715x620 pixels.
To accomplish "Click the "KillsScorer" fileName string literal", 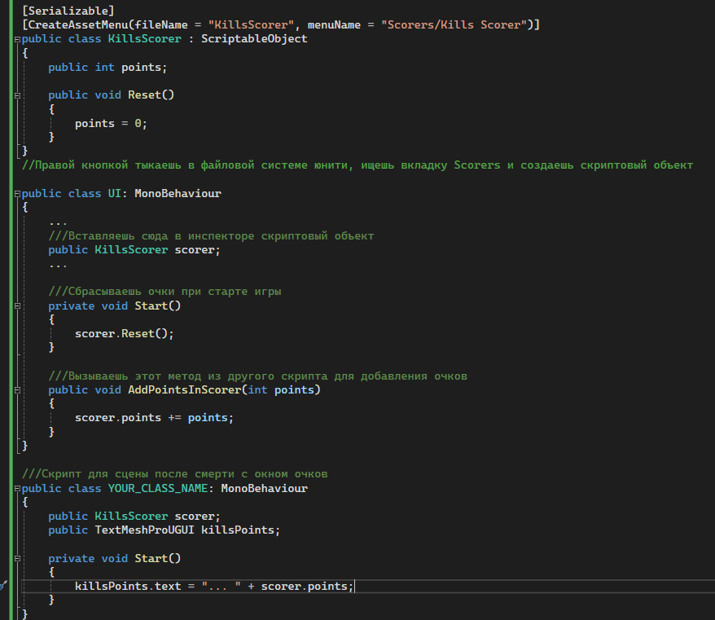I will pyautogui.click(x=251, y=24).
